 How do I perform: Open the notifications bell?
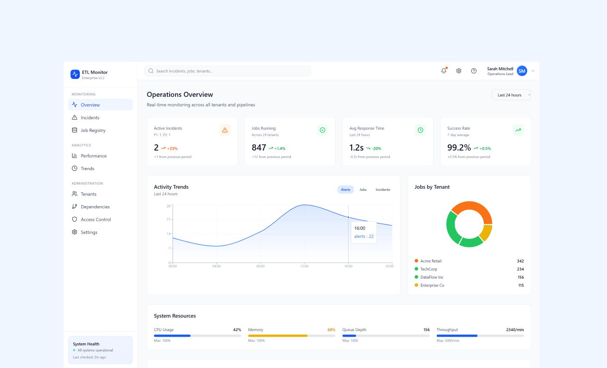pos(444,71)
